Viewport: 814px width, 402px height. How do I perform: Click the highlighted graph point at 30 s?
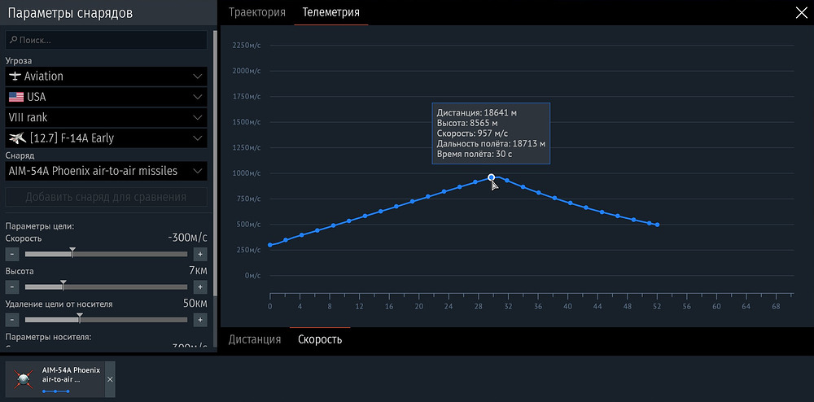[491, 177]
